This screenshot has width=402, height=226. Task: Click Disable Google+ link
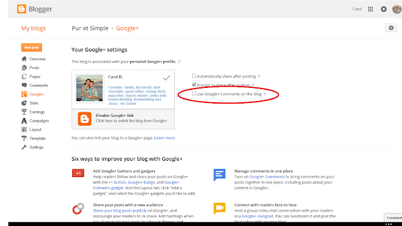pos(123,119)
